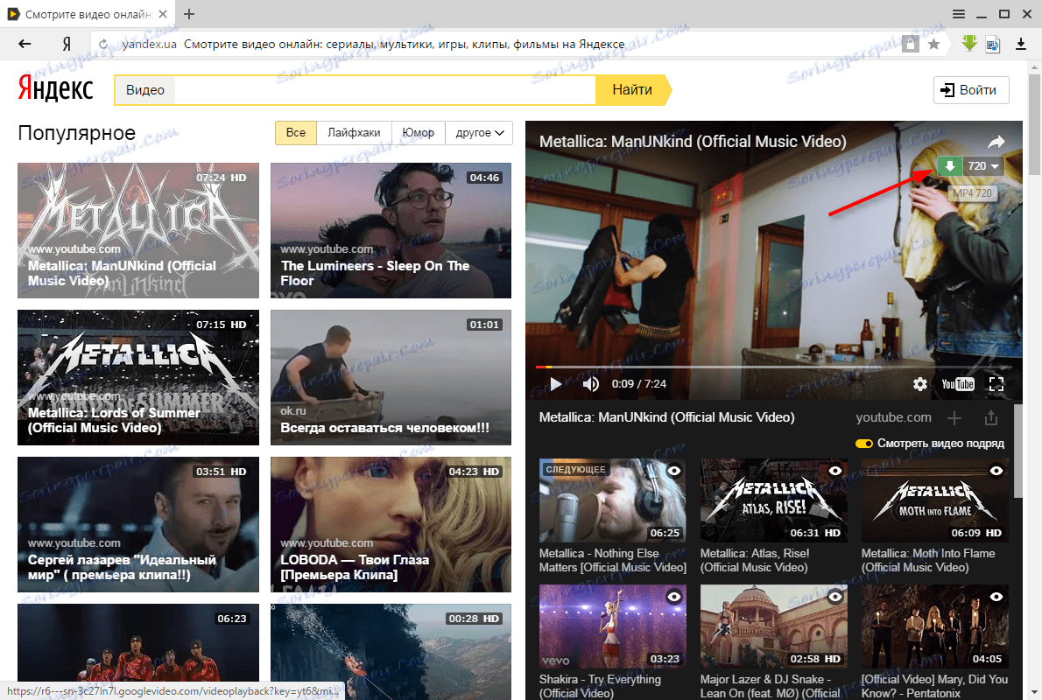Add video with the plus icon near youtube.com
Image resolution: width=1042 pixels, height=700 pixels.
pos(954,417)
